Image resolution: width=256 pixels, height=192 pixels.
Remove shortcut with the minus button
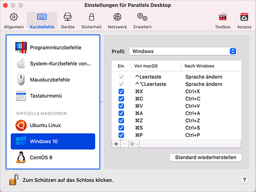click(x=124, y=144)
